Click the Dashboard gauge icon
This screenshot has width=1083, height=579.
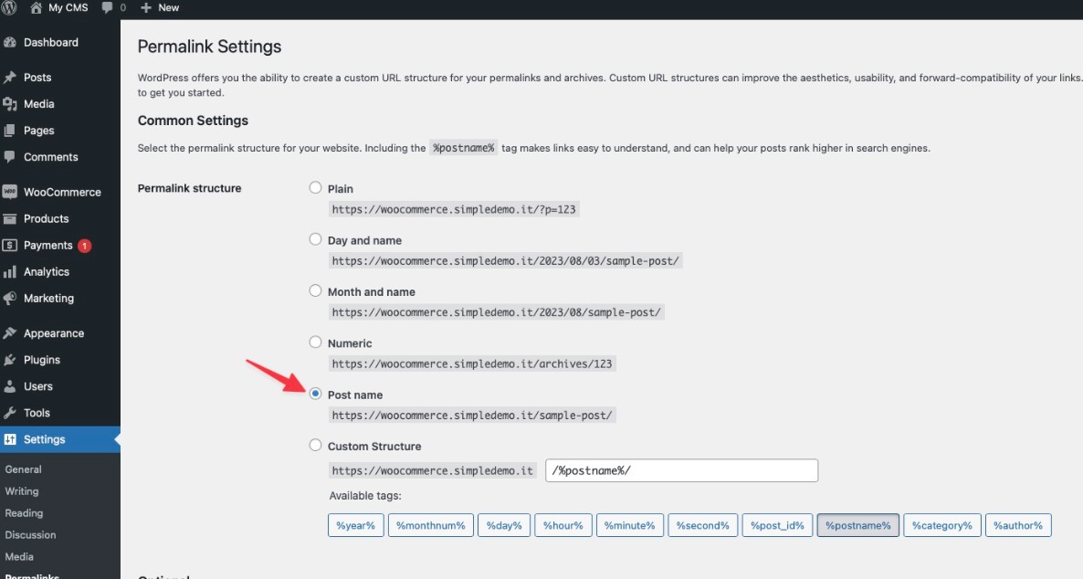[10, 42]
